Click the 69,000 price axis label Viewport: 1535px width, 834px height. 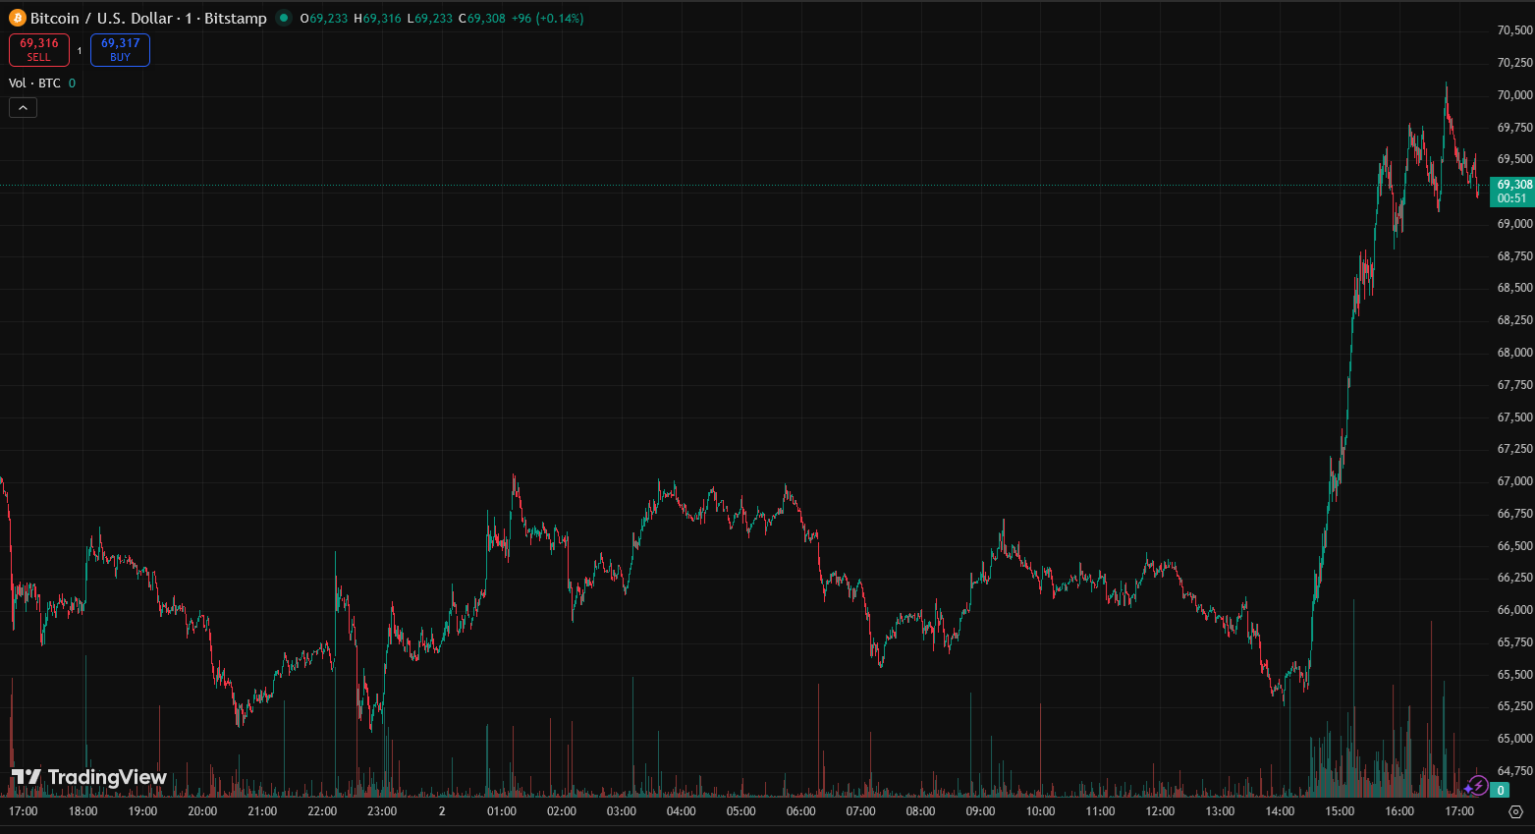pyautogui.click(x=1514, y=224)
